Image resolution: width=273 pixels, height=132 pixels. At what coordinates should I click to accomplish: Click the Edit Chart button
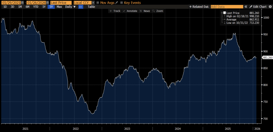point(258,7)
